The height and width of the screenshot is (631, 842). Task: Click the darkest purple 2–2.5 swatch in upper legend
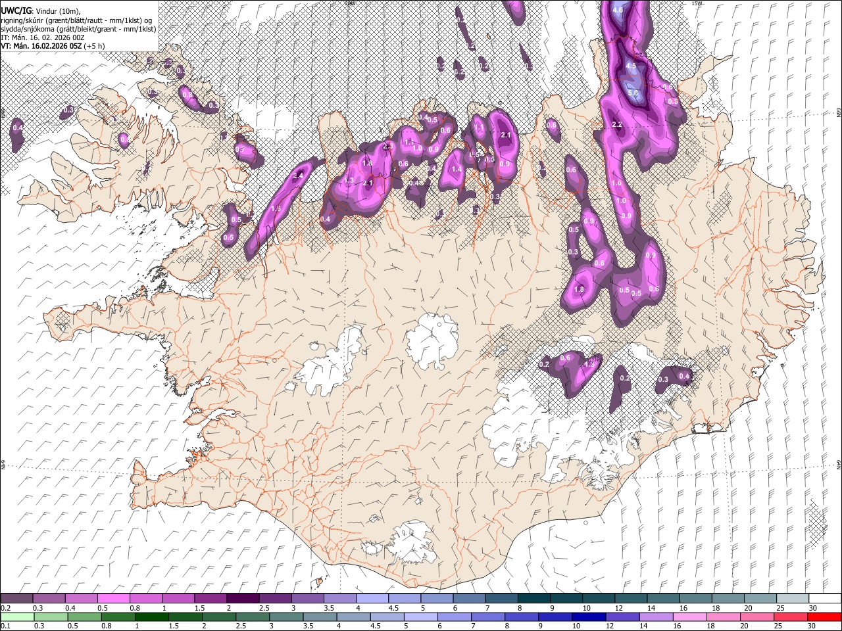pos(242,598)
